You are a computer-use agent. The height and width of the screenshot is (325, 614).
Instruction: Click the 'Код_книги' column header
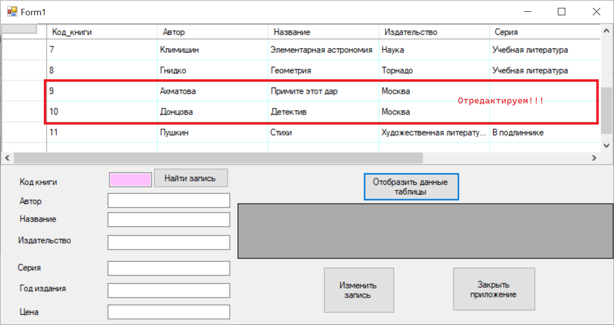pyautogui.click(x=101, y=32)
